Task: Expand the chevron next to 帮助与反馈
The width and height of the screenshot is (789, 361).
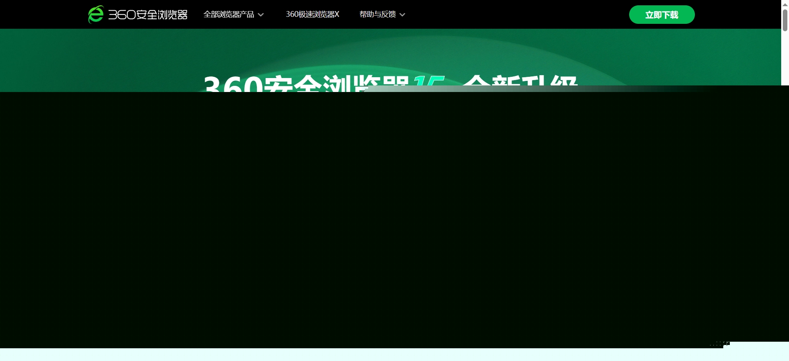Action: click(402, 15)
